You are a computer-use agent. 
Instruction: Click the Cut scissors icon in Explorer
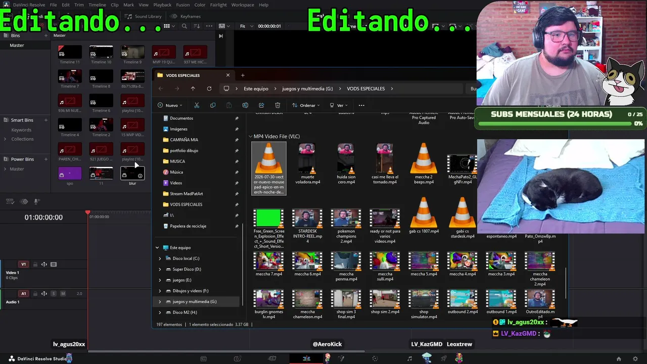(197, 105)
